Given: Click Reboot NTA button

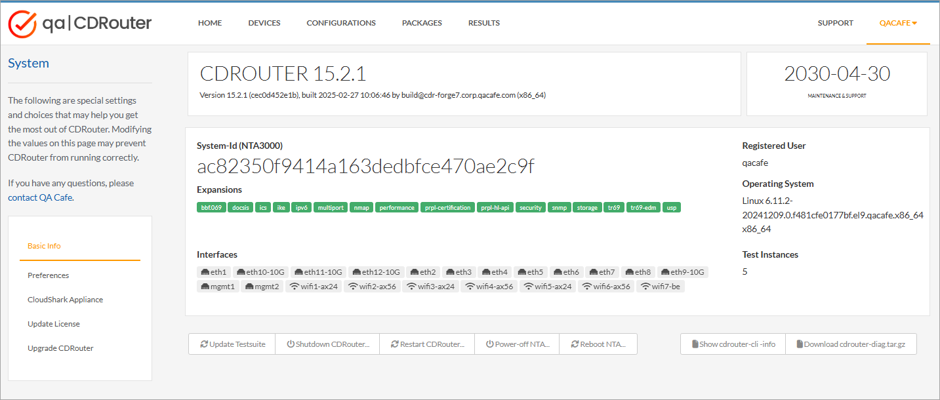Looking at the screenshot, I should (598, 344).
